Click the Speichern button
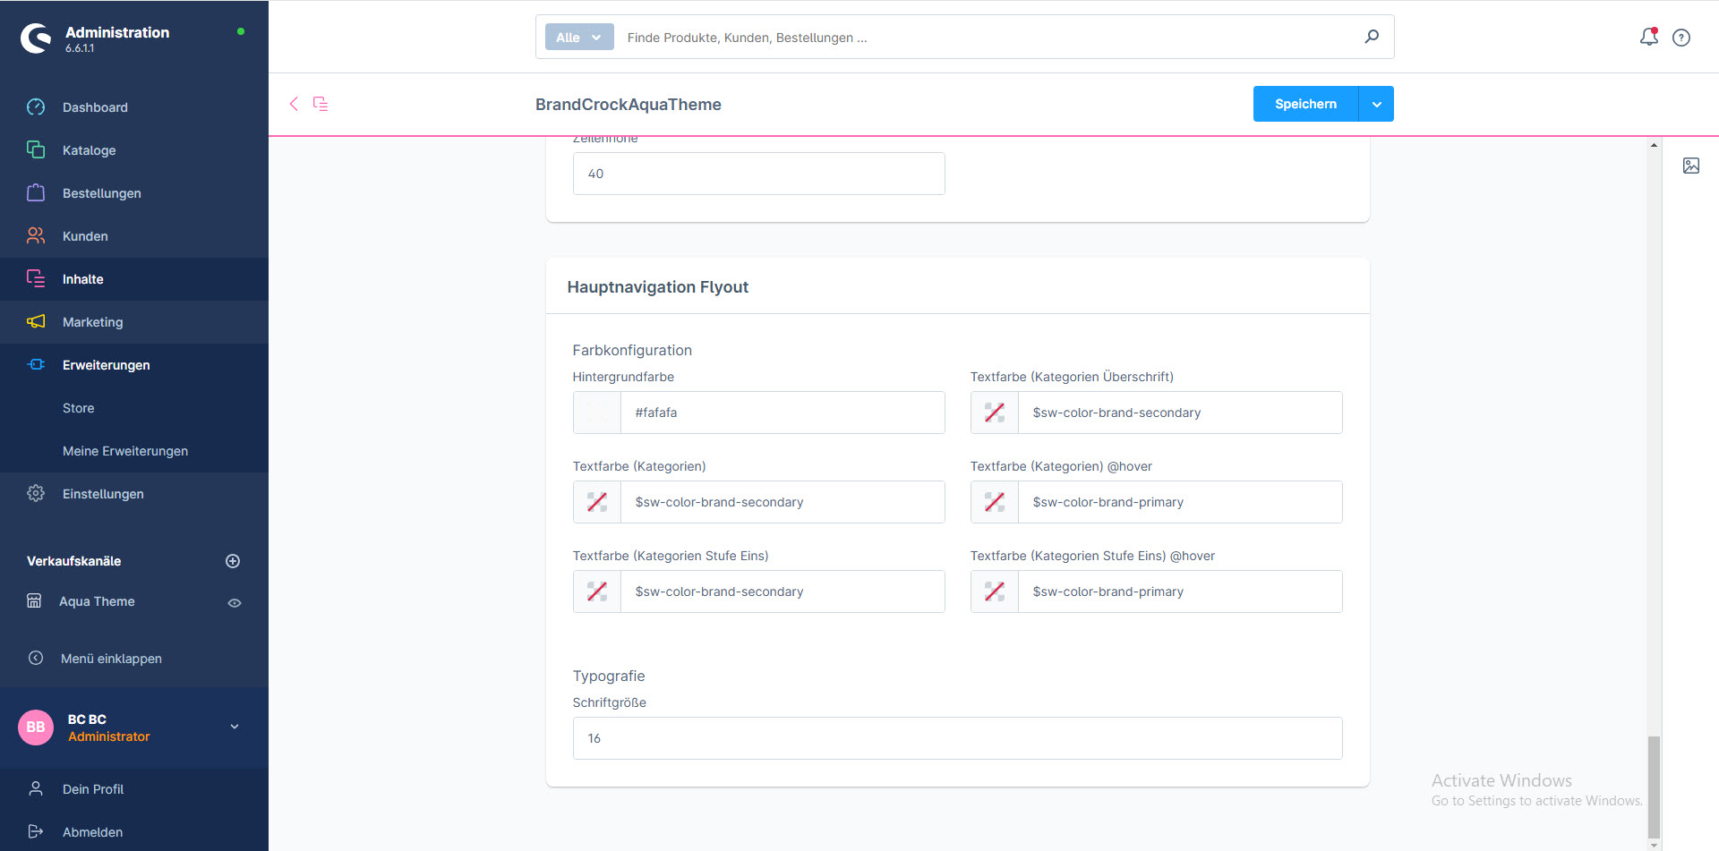1719x851 pixels. click(x=1305, y=104)
